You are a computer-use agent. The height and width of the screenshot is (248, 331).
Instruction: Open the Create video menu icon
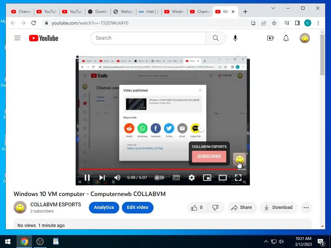coord(271,38)
